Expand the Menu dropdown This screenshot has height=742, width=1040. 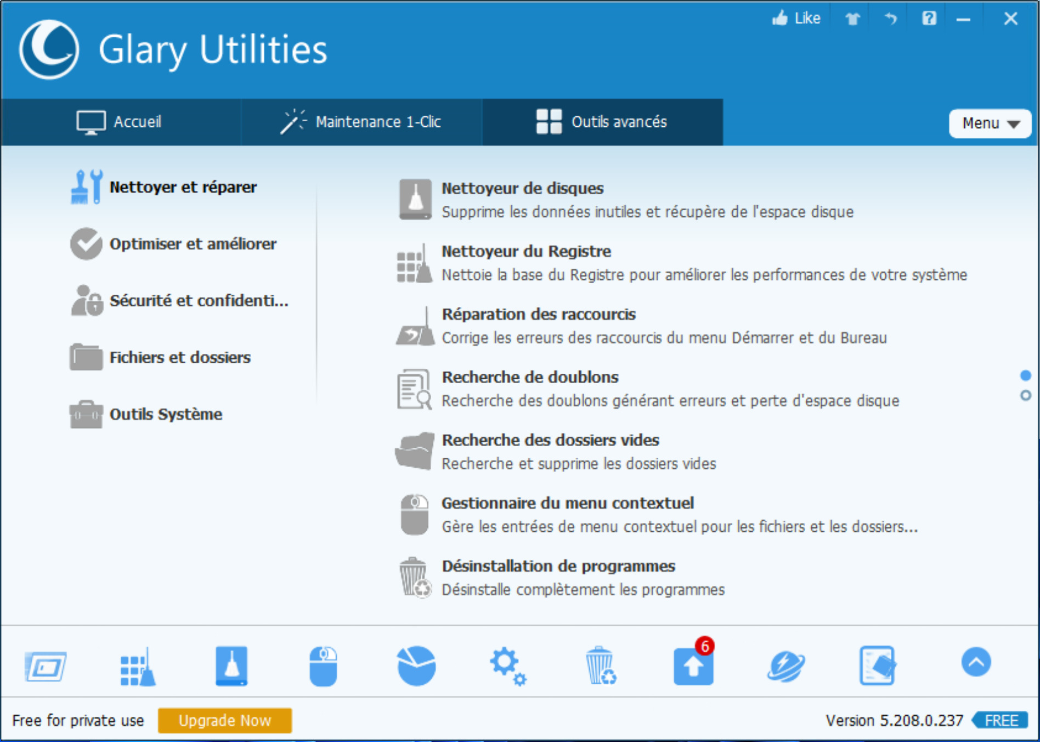[x=990, y=123]
